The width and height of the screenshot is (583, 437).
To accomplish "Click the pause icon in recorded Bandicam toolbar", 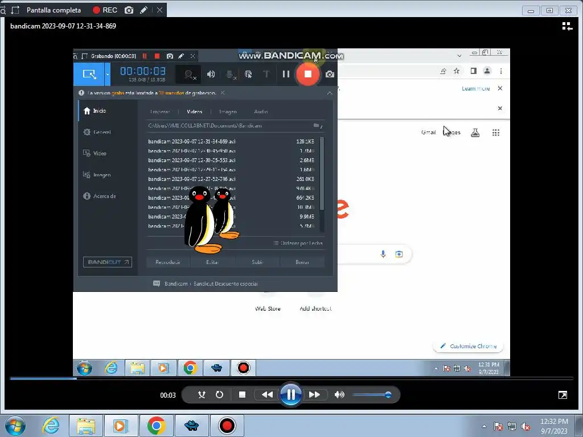I will coord(286,74).
